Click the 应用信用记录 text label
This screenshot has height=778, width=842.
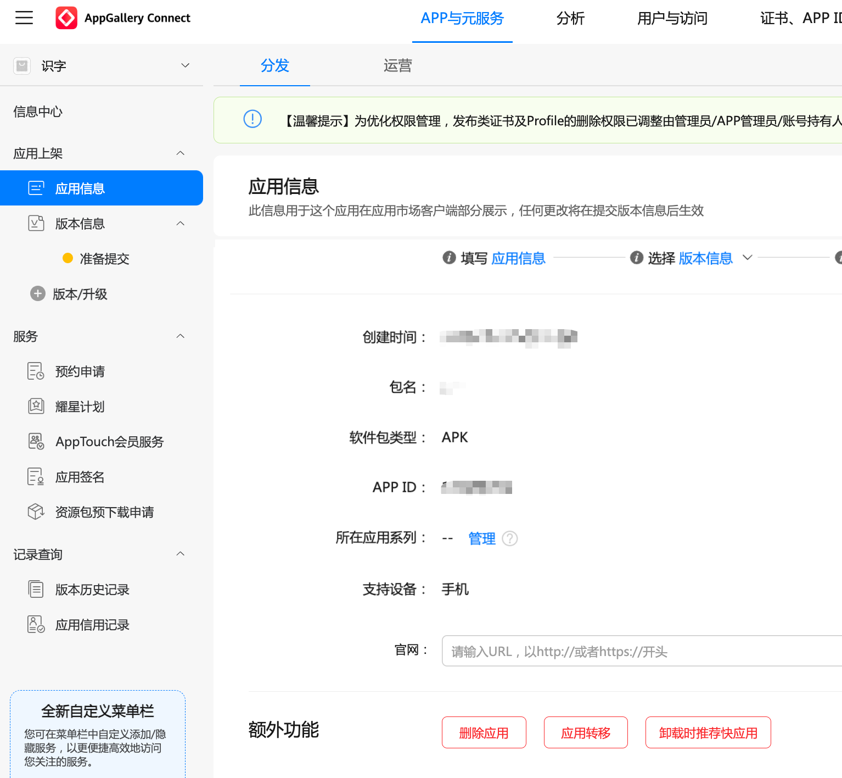click(x=92, y=625)
